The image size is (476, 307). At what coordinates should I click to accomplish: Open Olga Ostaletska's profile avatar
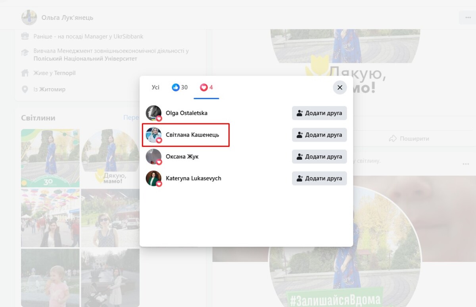(154, 113)
